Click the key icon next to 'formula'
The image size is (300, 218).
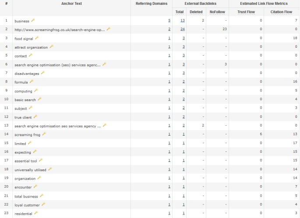click(x=31, y=81)
